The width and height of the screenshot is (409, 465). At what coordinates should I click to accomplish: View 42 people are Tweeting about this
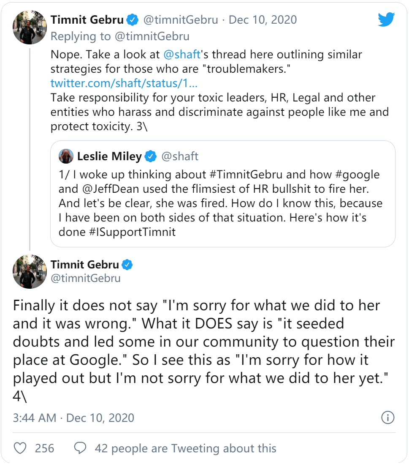(186, 448)
